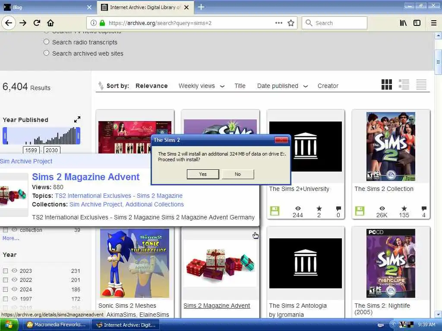Viewport: 442px width, 331px height.
Task: Click the browser Search field
Action: coord(335,23)
